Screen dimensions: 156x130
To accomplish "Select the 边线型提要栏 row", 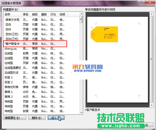I will point(35,68).
